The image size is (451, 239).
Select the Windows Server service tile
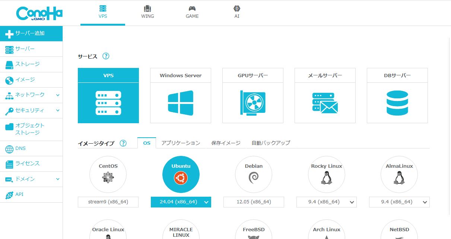click(181, 95)
